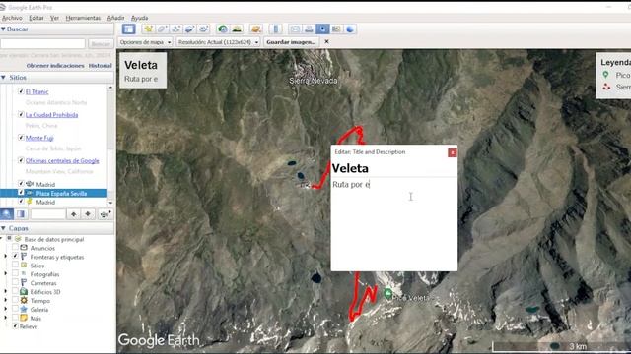Toggle the Plaza España Sevilla checkbox
This screenshot has height=354, width=631.
(21, 193)
